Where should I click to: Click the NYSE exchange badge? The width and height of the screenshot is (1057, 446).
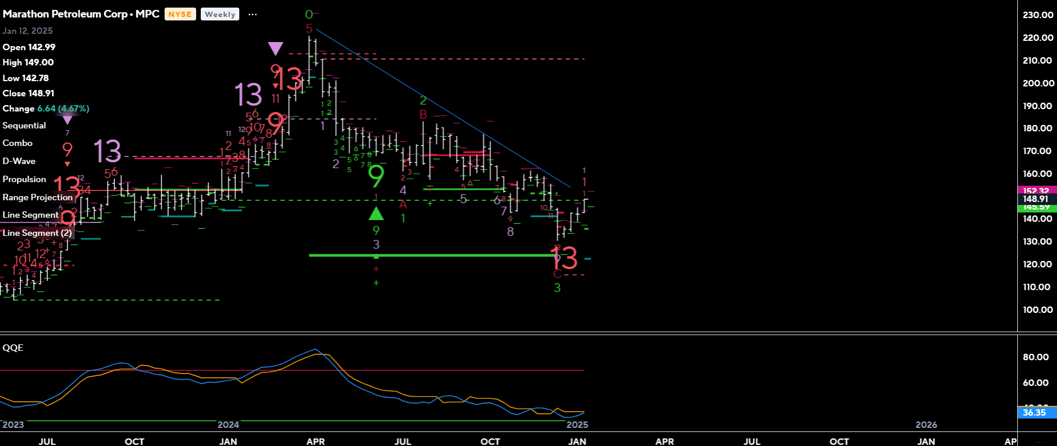[180, 15]
